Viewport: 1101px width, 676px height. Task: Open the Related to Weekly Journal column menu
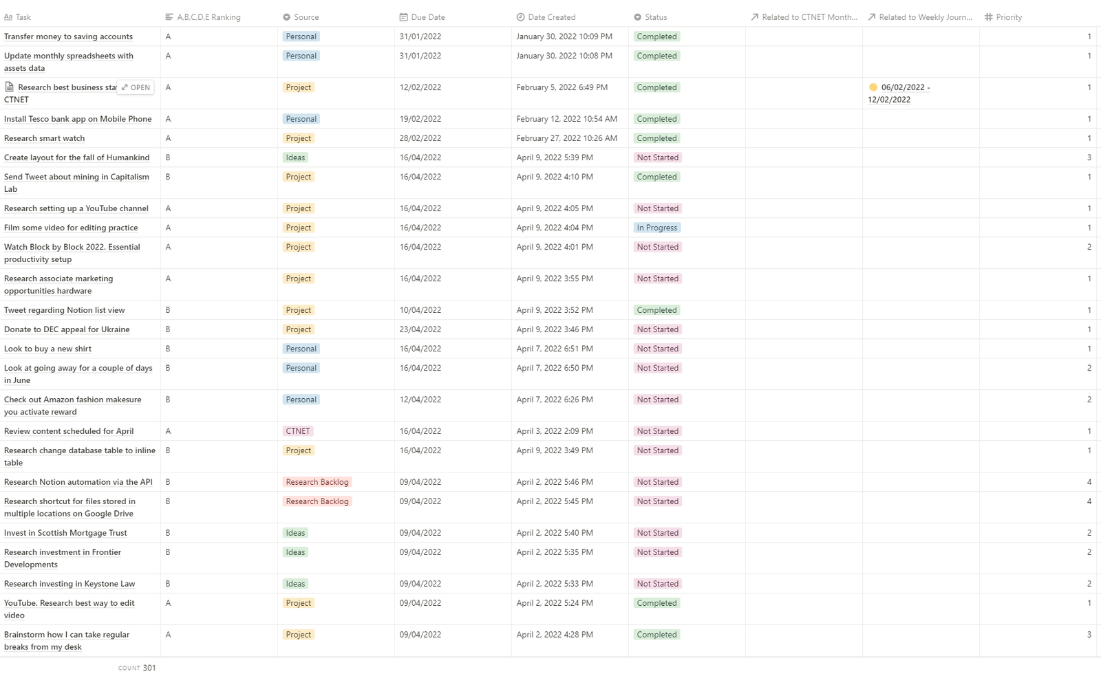click(921, 17)
